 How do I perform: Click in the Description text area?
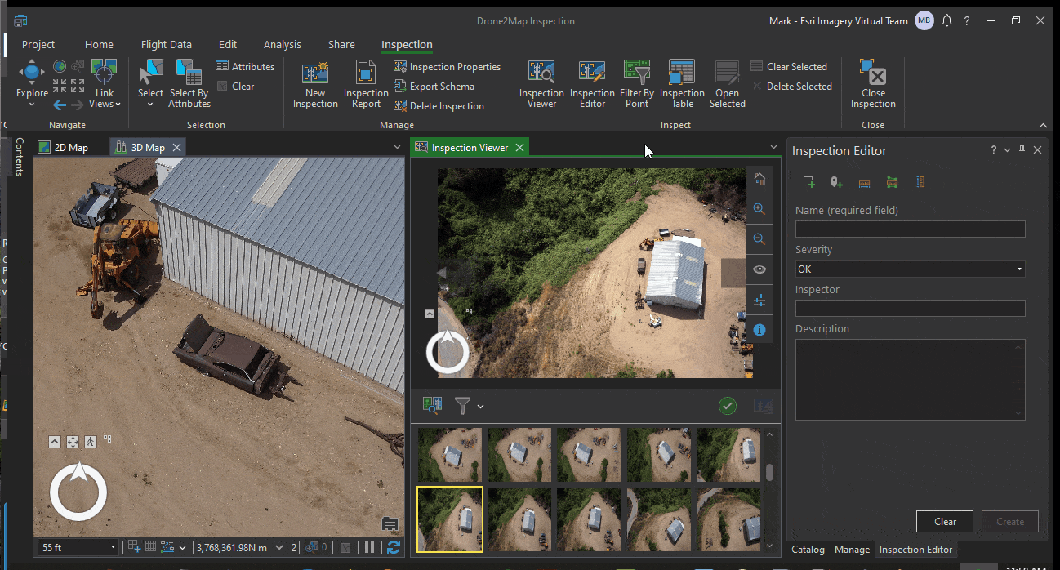point(910,380)
